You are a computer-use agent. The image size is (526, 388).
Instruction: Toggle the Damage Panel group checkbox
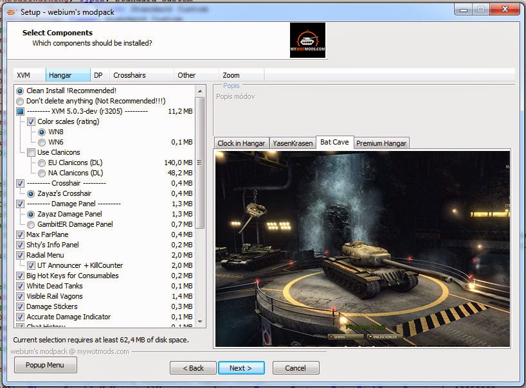[20, 204]
